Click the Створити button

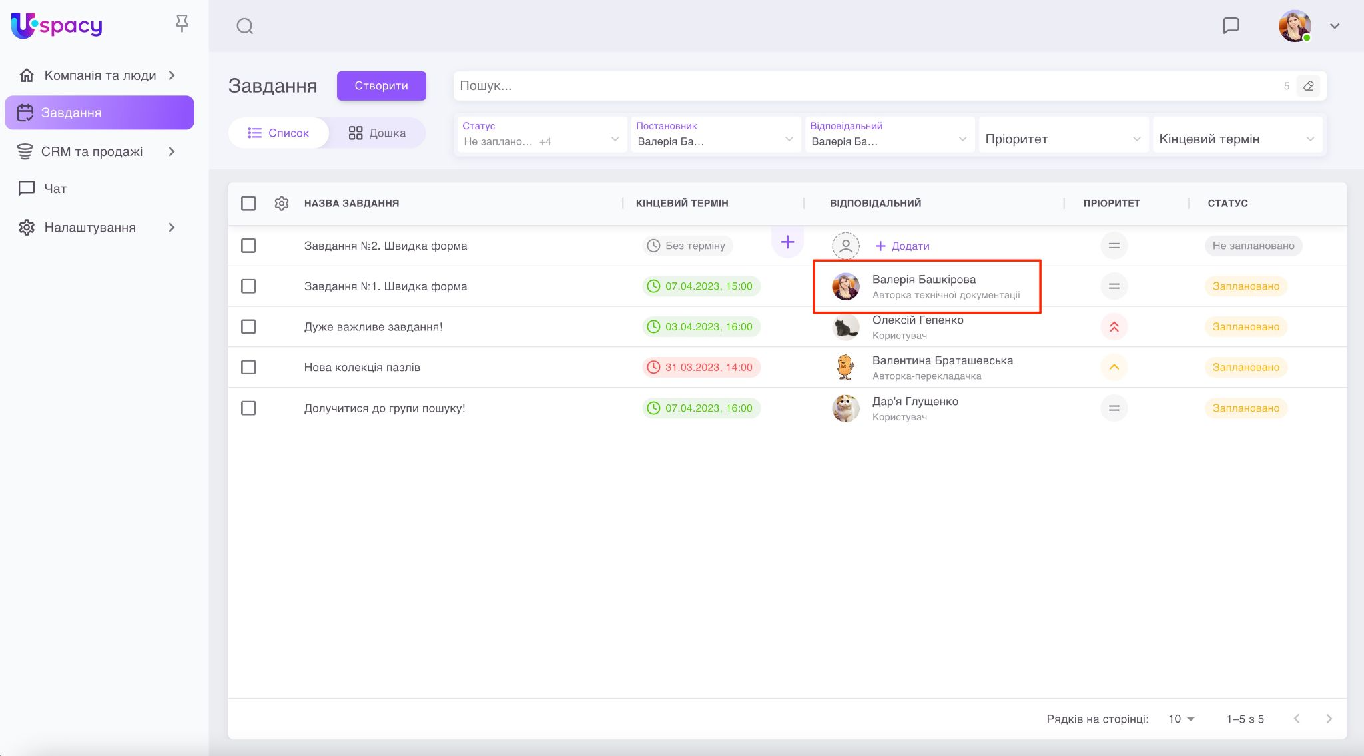(381, 86)
